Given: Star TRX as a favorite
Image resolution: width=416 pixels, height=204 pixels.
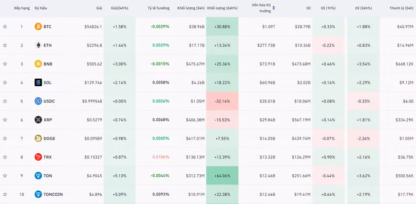Looking at the screenshot, I should [5, 157].
